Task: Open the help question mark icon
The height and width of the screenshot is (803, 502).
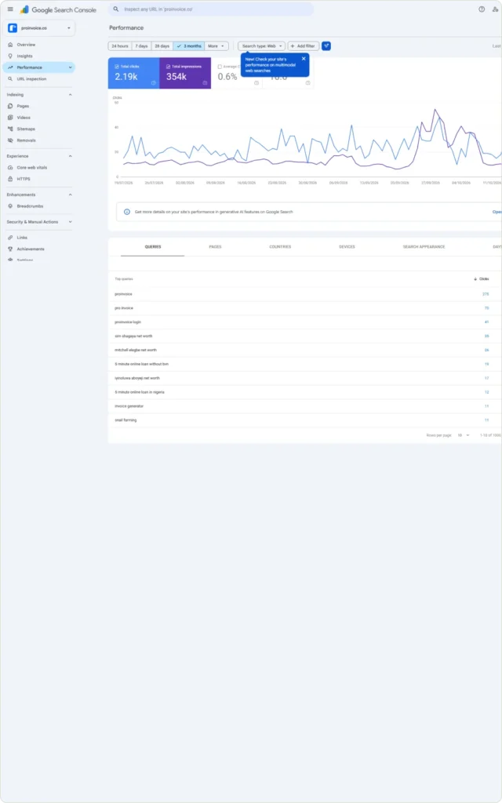Action: (x=482, y=9)
